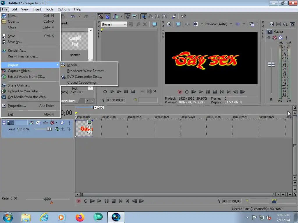The image size is (298, 223).
Task: Mute the Master bus
Action: pyautogui.click(x=280, y=37)
